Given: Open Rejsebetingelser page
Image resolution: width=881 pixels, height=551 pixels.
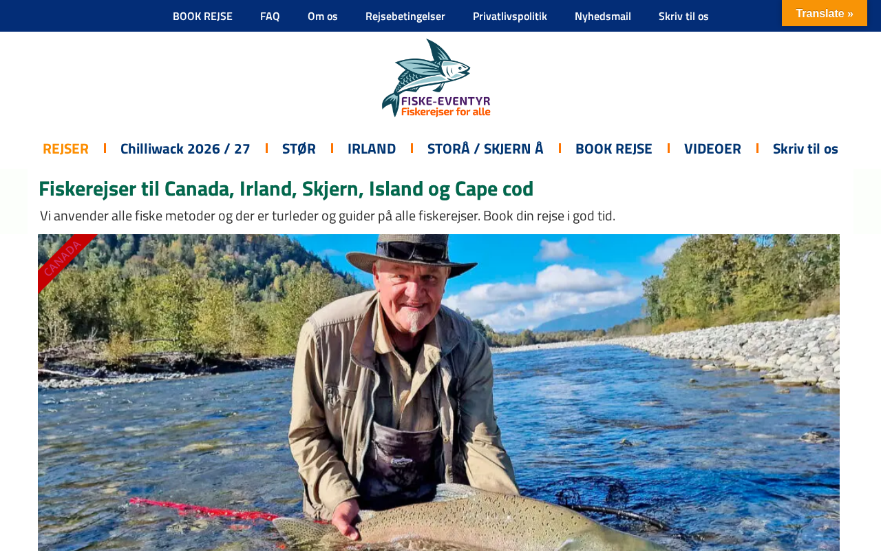Looking at the screenshot, I should (x=405, y=16).
